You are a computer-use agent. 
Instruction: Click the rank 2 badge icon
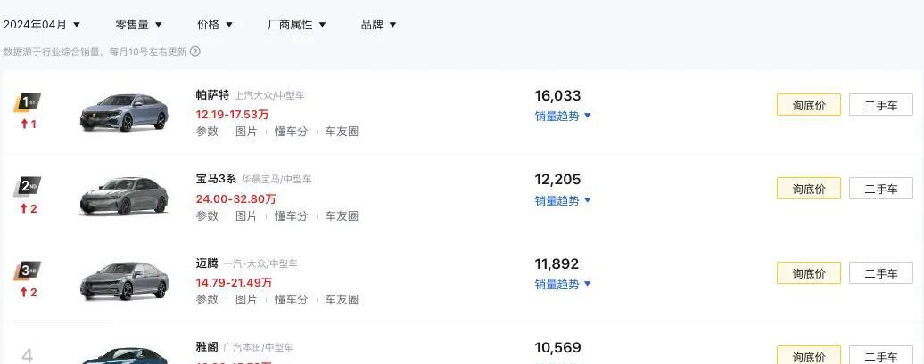click(28, 186)
